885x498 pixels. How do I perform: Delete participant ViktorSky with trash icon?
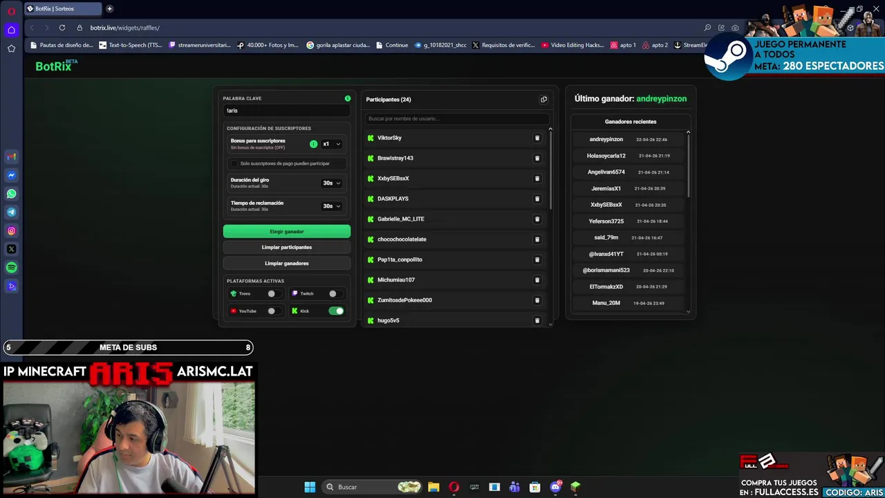coord(537,138)
